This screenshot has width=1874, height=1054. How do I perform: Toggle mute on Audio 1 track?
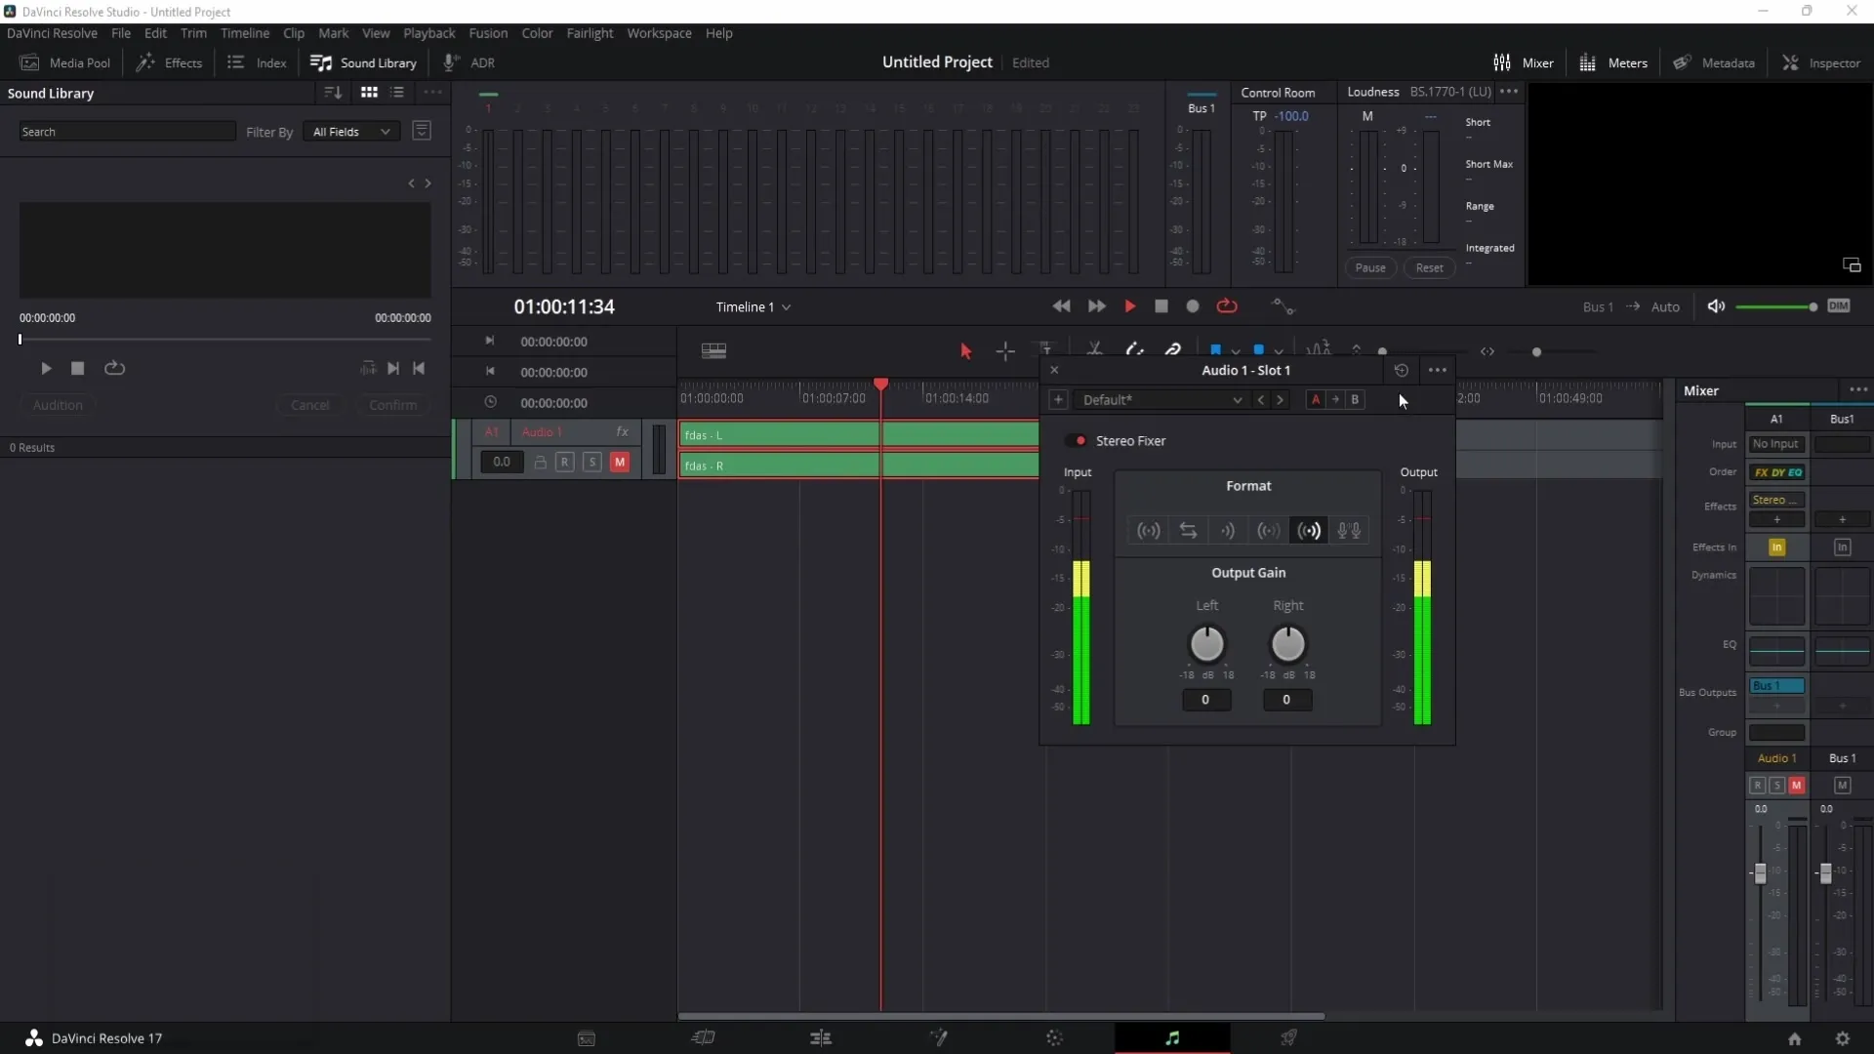pyautogui.click(x=619, y=461)
